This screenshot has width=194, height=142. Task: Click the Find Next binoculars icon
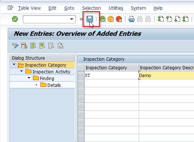[x=148, y=19]
